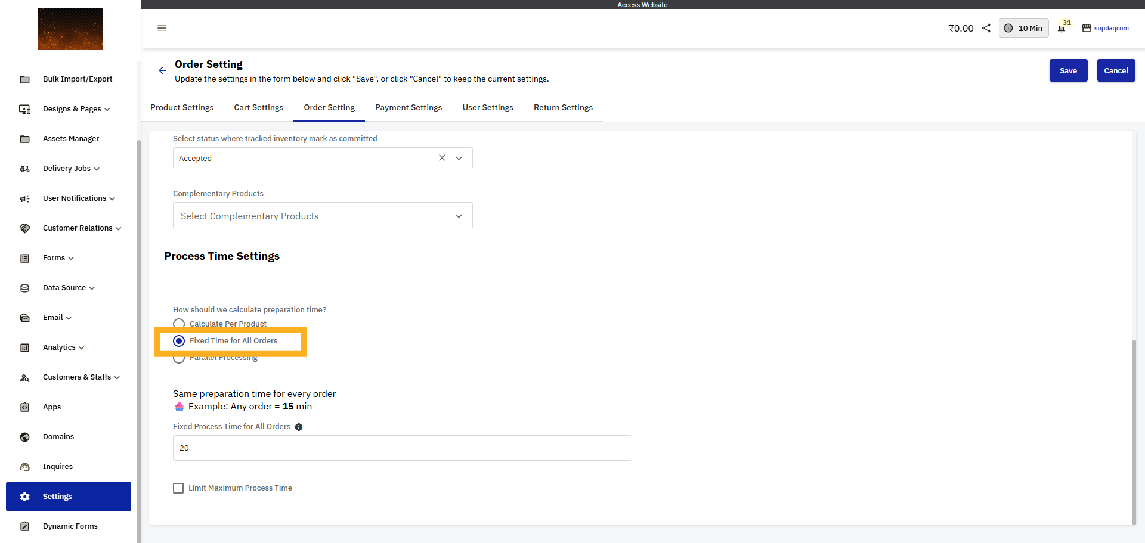
Task: Open the Complementary Products dropdown
Action: [323, 216]
